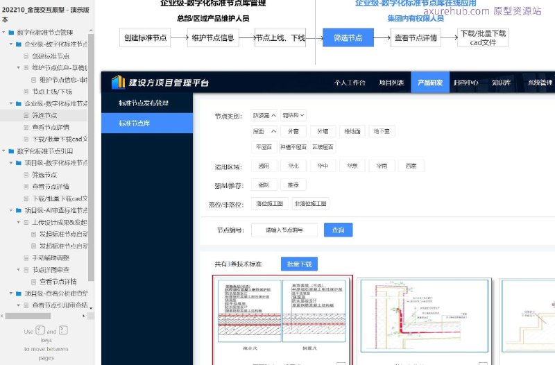Toggle the 外墙 category filter
Image resolution: width=555 pixels, height=365 pixels.
pyautogui.click(x=323, y=131)
